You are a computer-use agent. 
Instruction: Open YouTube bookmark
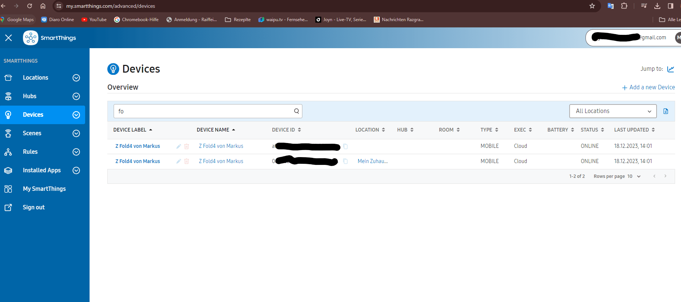tap(94, 20)
